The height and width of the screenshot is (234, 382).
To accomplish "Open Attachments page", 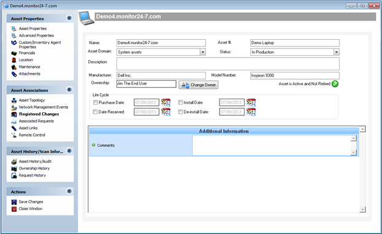I will coord(29,74).
